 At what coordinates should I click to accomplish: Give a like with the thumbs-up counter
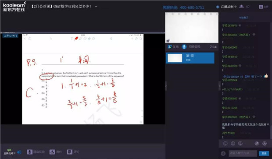pos(213,47)
